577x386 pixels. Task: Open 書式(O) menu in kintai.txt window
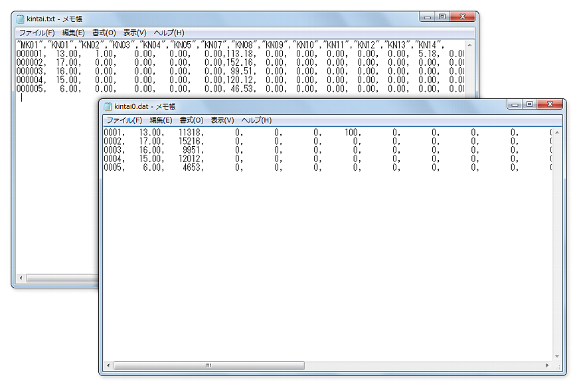click(x=104, y=33)
